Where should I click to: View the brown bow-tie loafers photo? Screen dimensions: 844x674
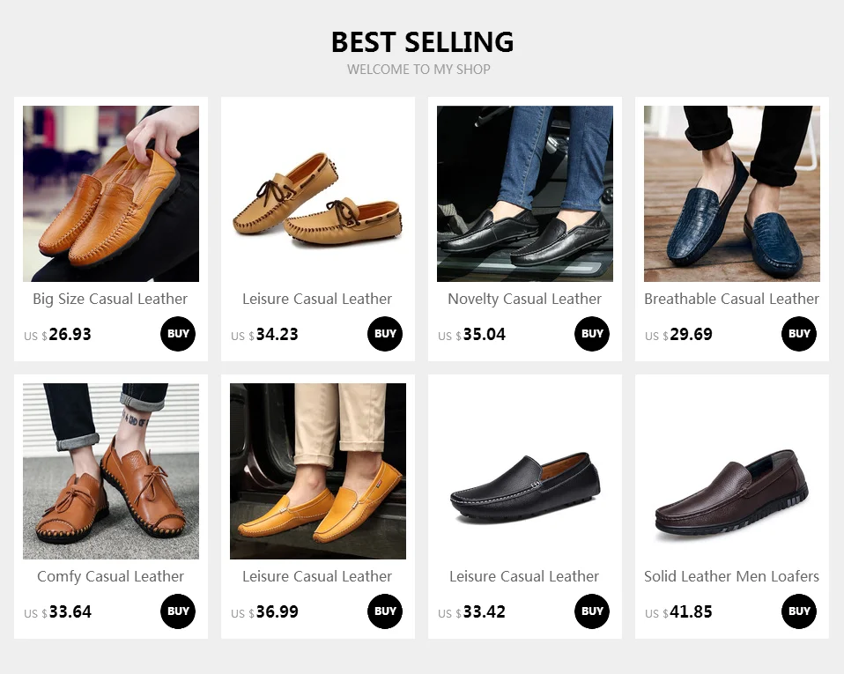(111, 471)
